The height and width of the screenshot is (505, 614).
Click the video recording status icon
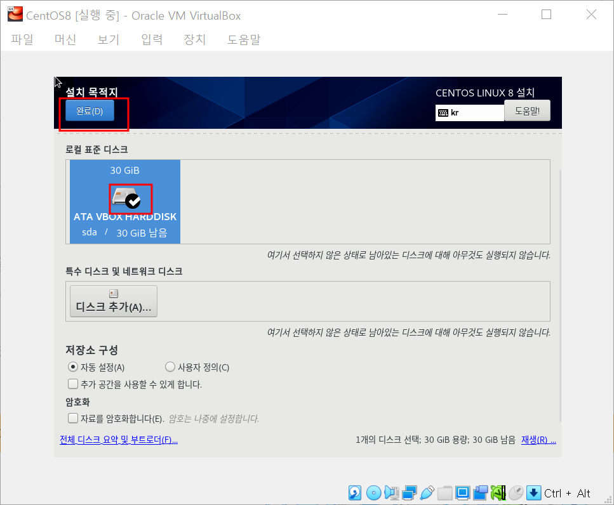(x=481, y=493)
